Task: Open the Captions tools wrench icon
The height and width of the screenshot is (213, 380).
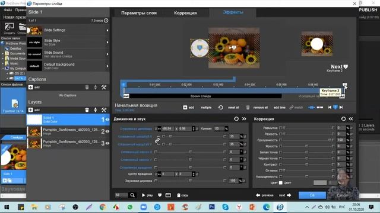Action: [104, 87]
